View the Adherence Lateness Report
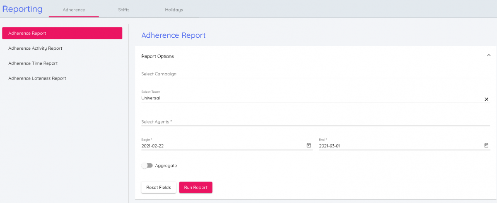The image size is (497, 203). pos(37,78)
